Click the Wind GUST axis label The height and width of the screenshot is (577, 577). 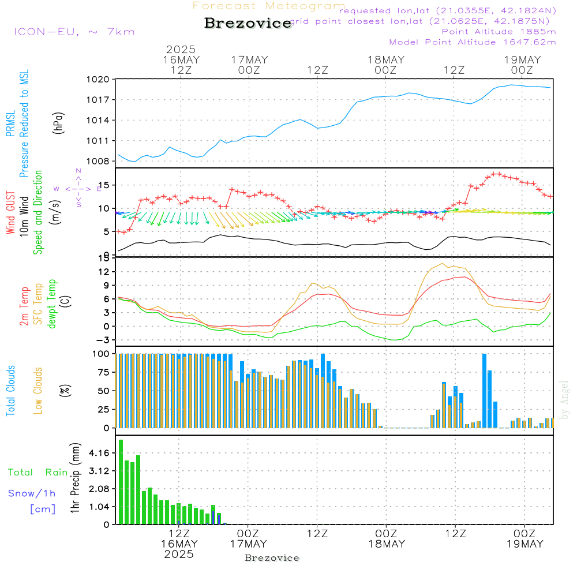point(10,213)
